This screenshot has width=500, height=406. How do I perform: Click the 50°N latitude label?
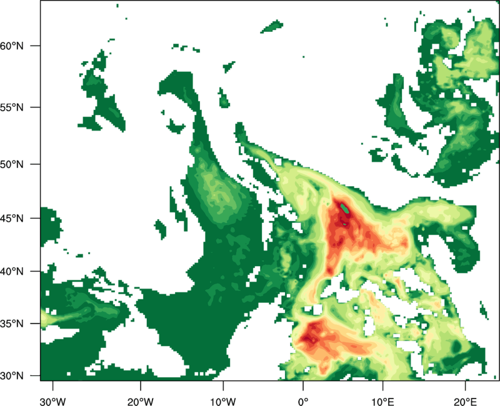12,164
